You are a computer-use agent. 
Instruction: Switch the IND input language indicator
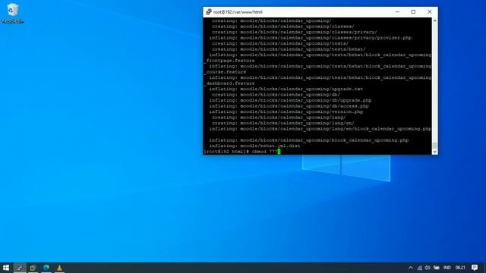click(x=447, y=268)
